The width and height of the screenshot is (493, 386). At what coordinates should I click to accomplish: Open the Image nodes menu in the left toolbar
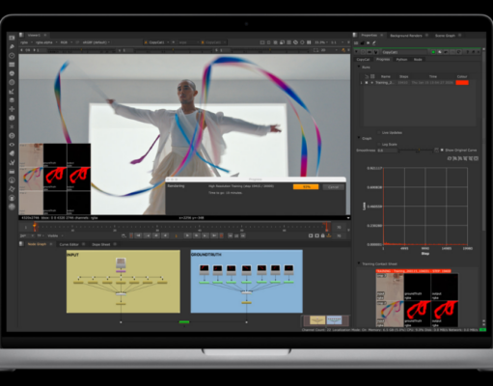(12, 38)
